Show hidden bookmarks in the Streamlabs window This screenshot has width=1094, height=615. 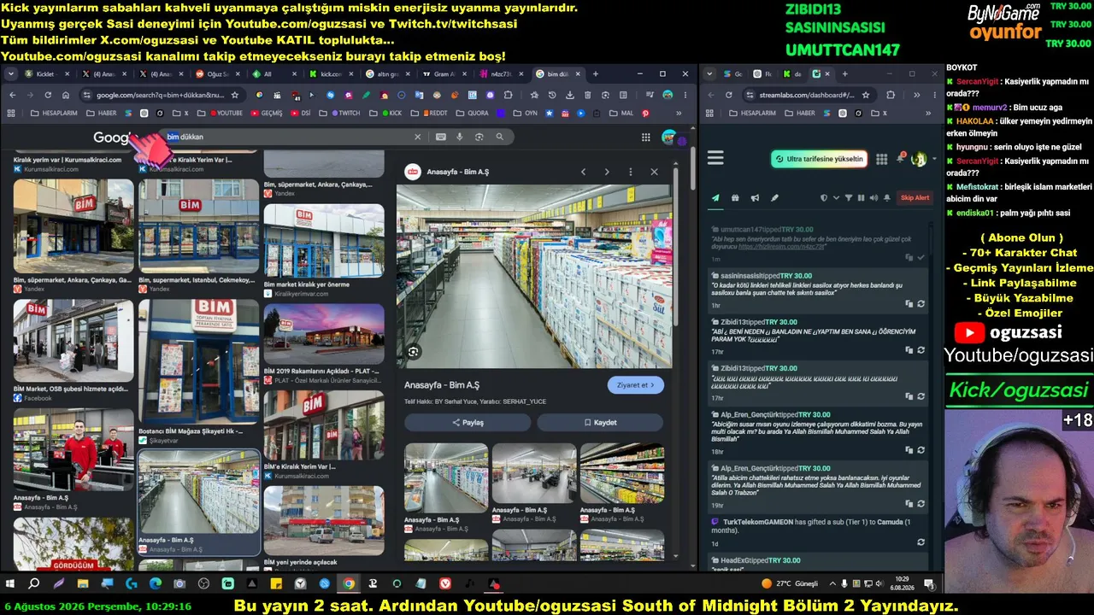(928, 113)
